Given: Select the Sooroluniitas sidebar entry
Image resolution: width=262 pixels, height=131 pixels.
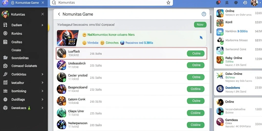Looking at the screenshot, I should coord(20,58).
